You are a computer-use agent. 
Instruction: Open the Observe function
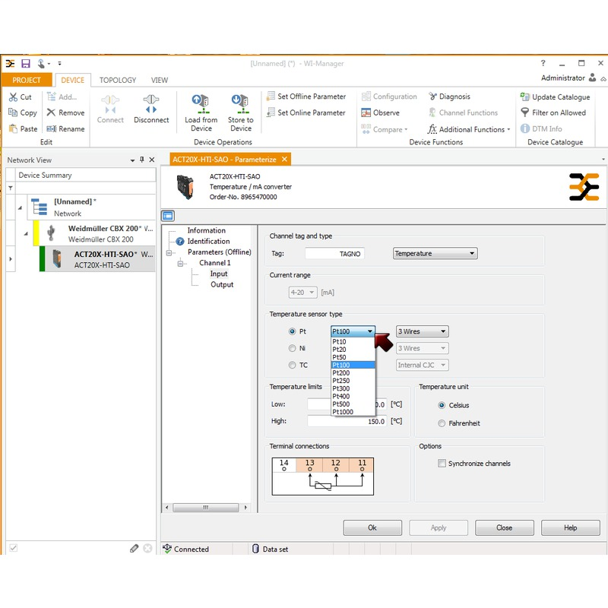click(x=380, y=112)
